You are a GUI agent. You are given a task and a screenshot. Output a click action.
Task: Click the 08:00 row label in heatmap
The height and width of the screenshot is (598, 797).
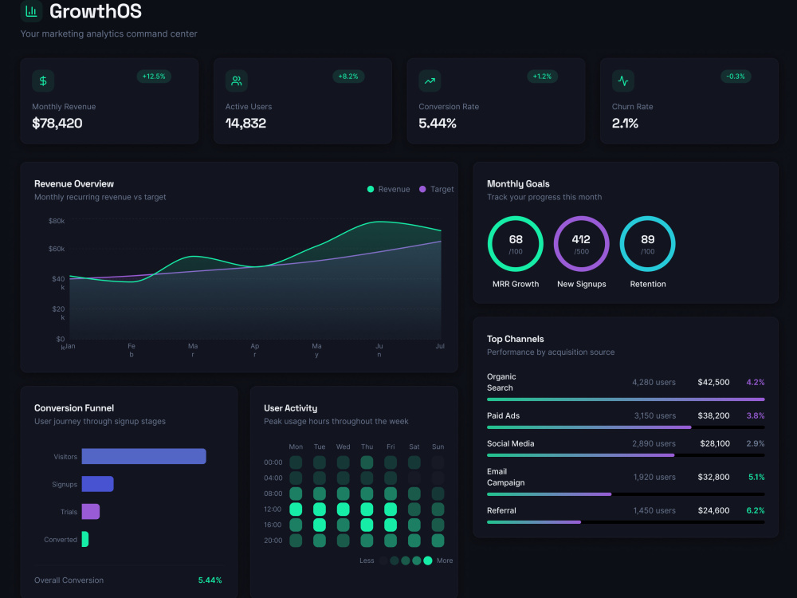coord(273,494)
